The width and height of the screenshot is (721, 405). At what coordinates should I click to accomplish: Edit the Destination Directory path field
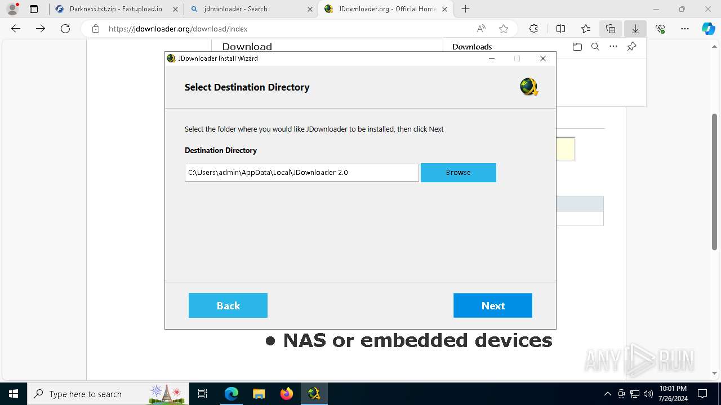click(x=301, y=173)
